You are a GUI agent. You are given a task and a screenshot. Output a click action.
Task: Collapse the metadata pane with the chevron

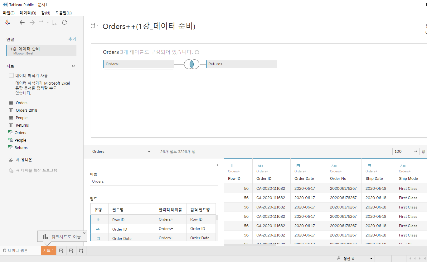click(x=217, y=165)
